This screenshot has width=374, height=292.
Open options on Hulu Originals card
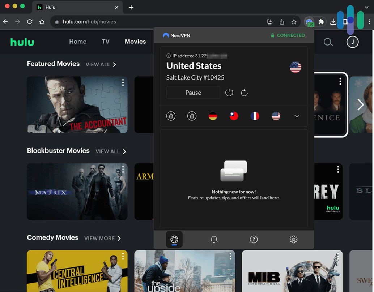[x=338, y=169]
